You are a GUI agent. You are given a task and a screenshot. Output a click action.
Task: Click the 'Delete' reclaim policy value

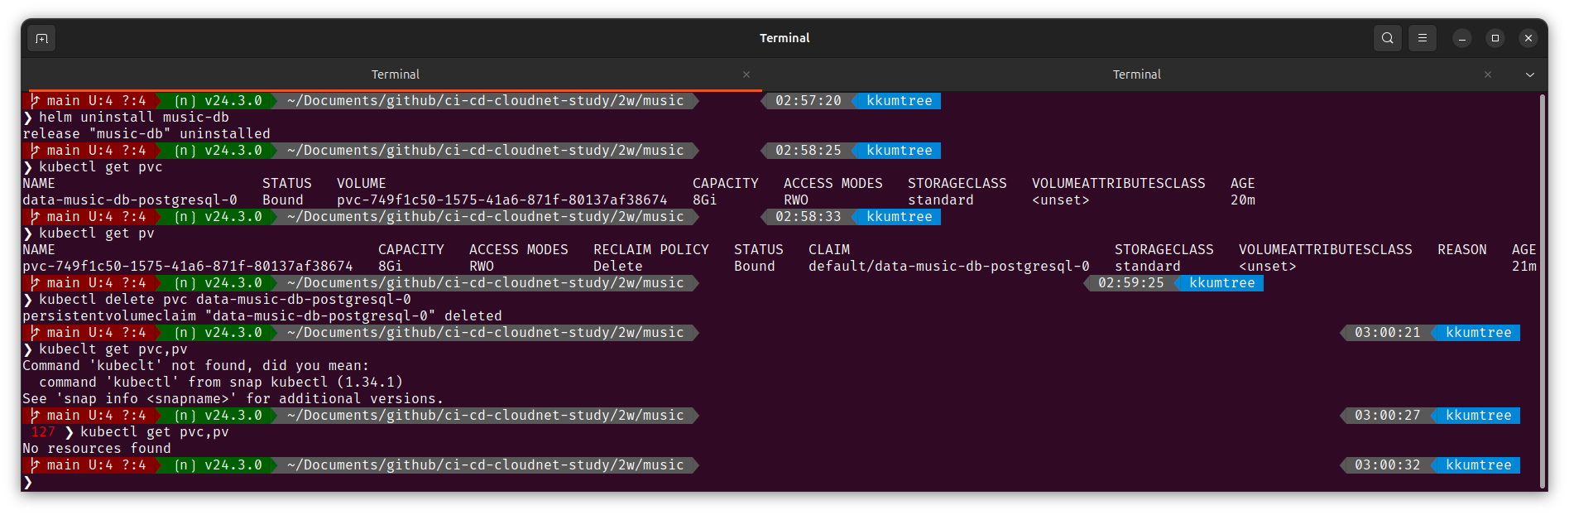pos(618,267)
